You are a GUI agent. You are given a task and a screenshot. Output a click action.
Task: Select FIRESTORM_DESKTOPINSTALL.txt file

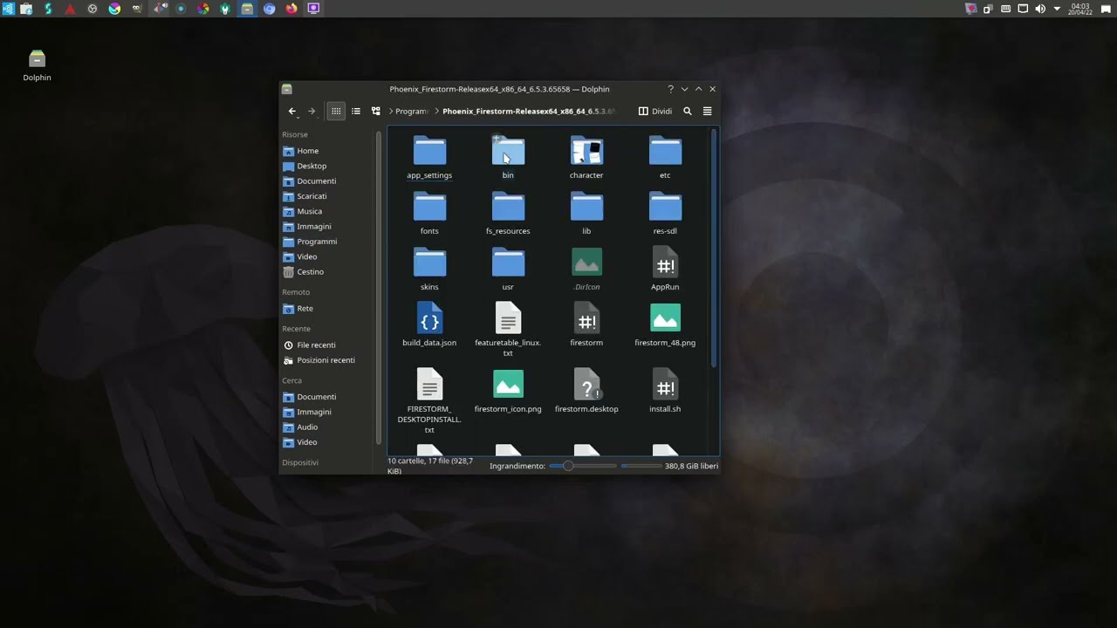[429, 401]
